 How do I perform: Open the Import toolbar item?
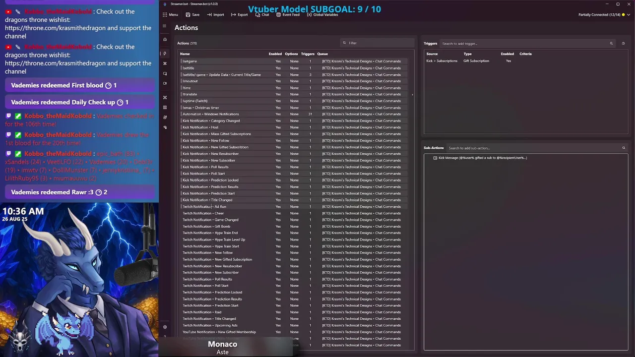(x=215, y=15)
